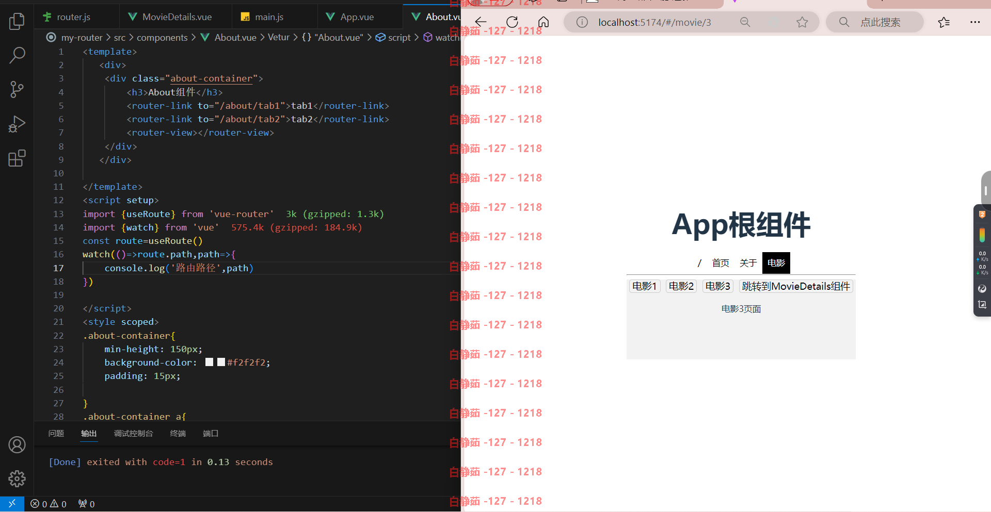
Task: Refresh the browser page
Action: (512, 22)
